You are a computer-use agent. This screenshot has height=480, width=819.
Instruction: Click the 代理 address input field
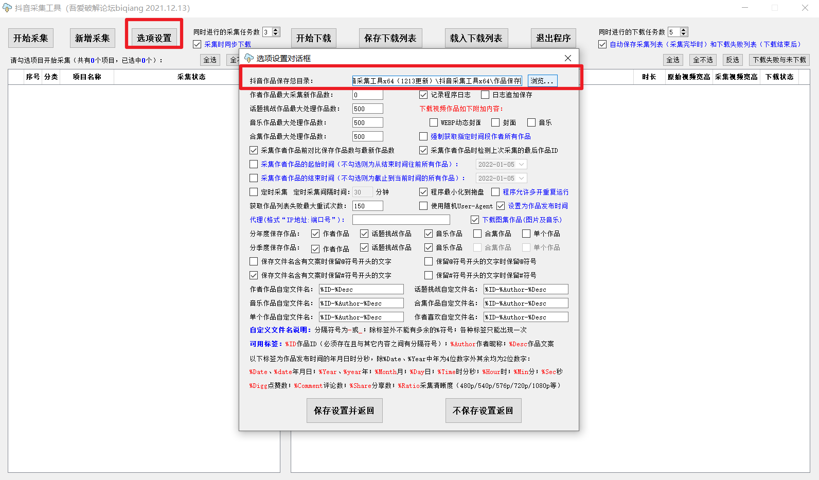[401, 220]
